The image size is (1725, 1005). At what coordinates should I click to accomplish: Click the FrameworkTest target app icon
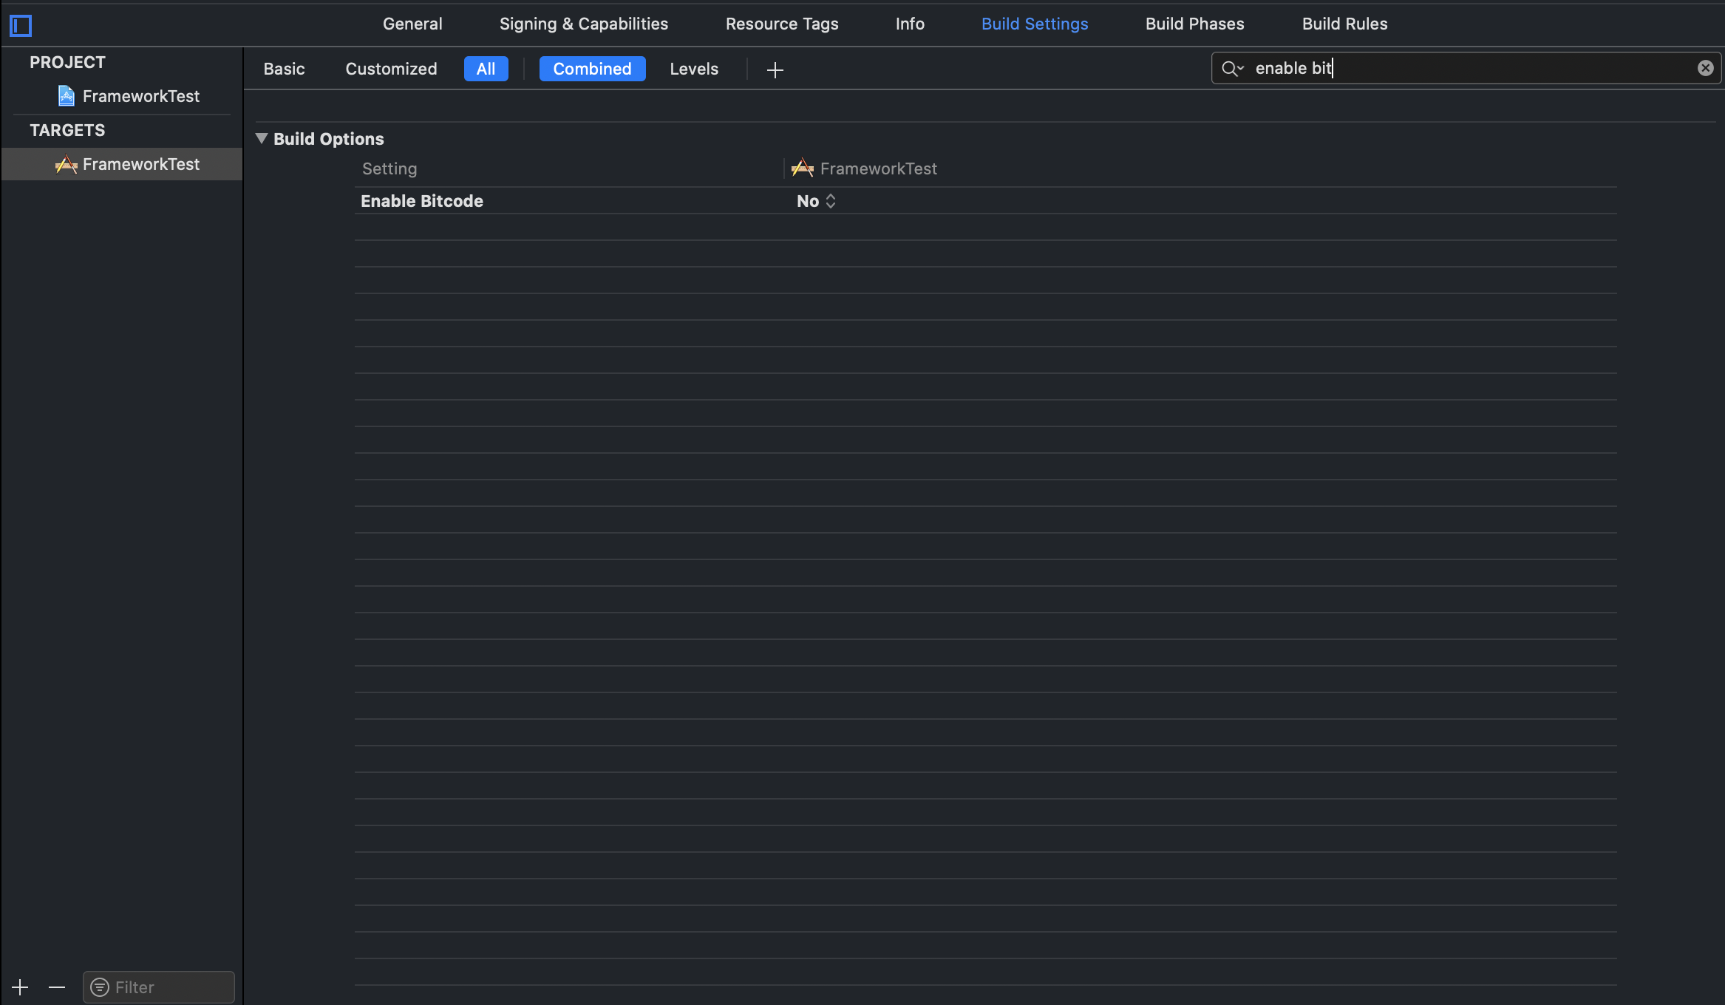tap(67, 164)
